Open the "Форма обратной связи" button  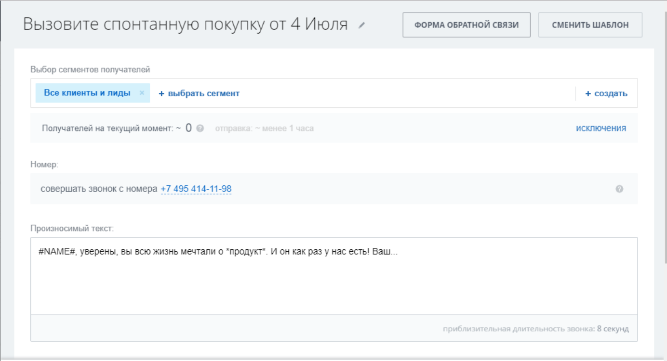466,25
